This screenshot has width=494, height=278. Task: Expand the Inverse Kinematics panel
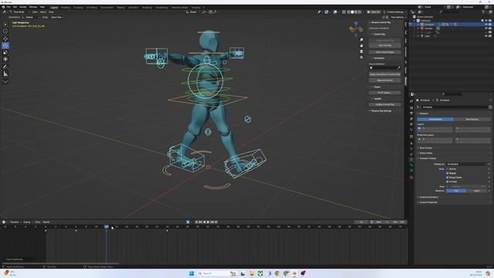428,197
